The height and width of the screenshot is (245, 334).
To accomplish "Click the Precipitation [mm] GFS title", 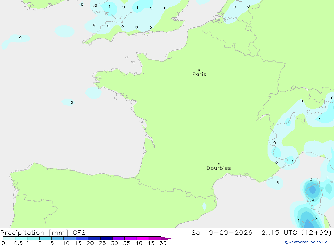I will click(x=43, y=232).
